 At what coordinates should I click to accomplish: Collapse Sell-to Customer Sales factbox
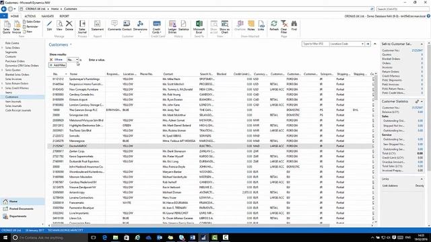422,44
